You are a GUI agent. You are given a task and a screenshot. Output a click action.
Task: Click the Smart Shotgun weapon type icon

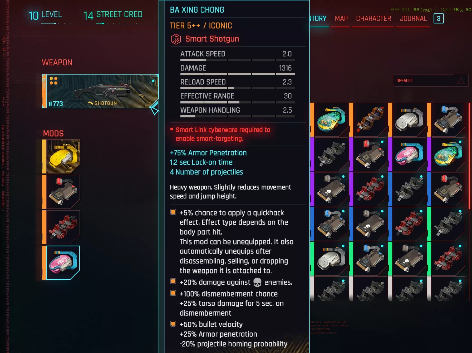[176, 39]
